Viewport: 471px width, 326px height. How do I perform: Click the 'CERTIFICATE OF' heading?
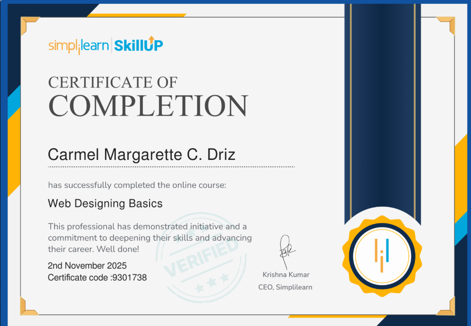point(113,82)
